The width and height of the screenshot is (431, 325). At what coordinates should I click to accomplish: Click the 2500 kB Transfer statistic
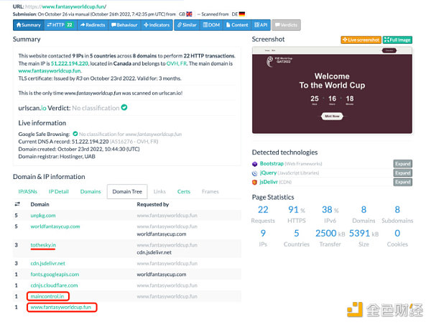[x=330, y=238]
